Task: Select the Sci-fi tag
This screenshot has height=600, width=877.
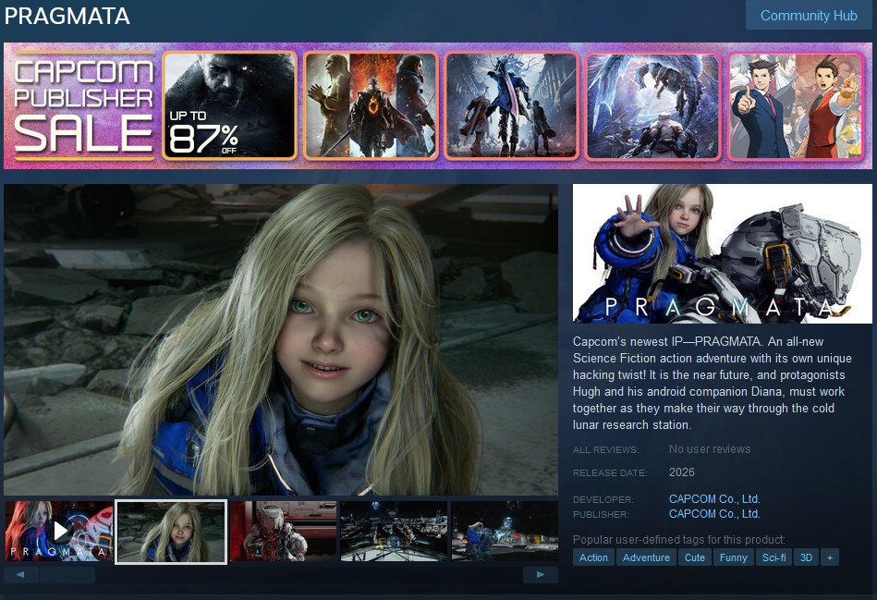Action: point(773,557)
